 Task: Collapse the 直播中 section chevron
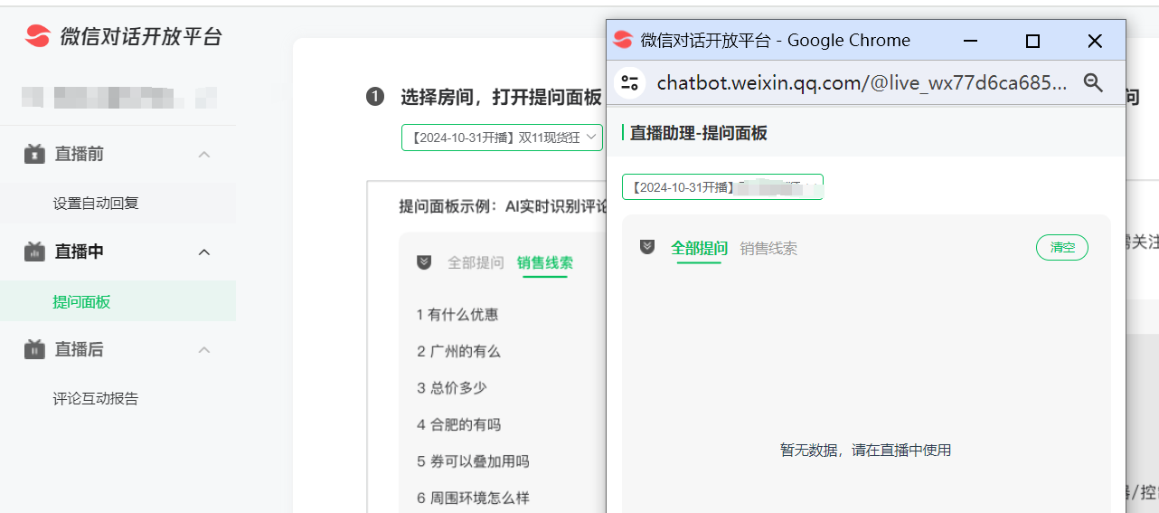tap(204, 252)
